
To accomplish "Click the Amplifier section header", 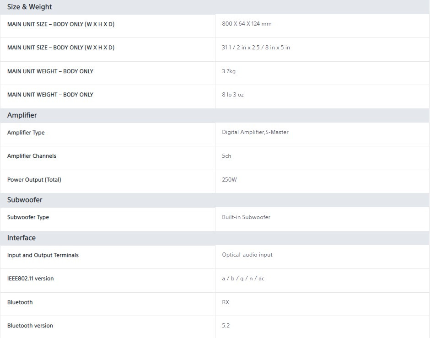I will coord(22,115).
